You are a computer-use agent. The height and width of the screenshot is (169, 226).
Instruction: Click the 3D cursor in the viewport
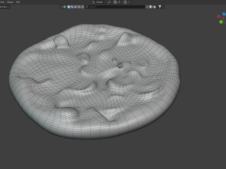click(95, 67)
